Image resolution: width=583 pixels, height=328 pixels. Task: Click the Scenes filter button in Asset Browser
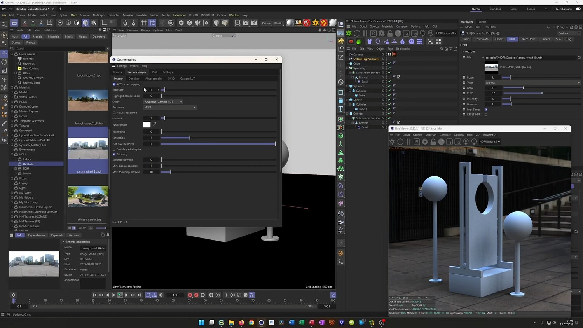click(x=16, y=42)
